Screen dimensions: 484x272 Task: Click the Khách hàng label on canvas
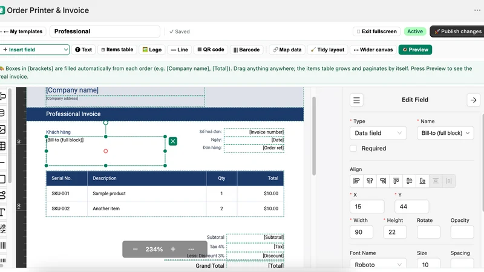point(58,132)
